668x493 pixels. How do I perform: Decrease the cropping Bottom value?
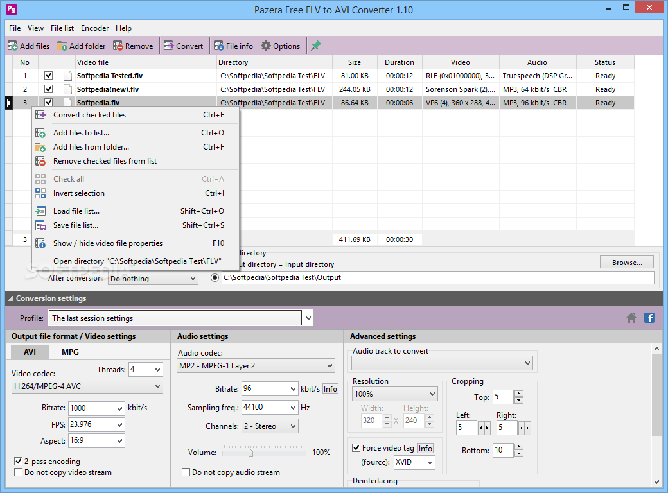click(x=519, y=454)
